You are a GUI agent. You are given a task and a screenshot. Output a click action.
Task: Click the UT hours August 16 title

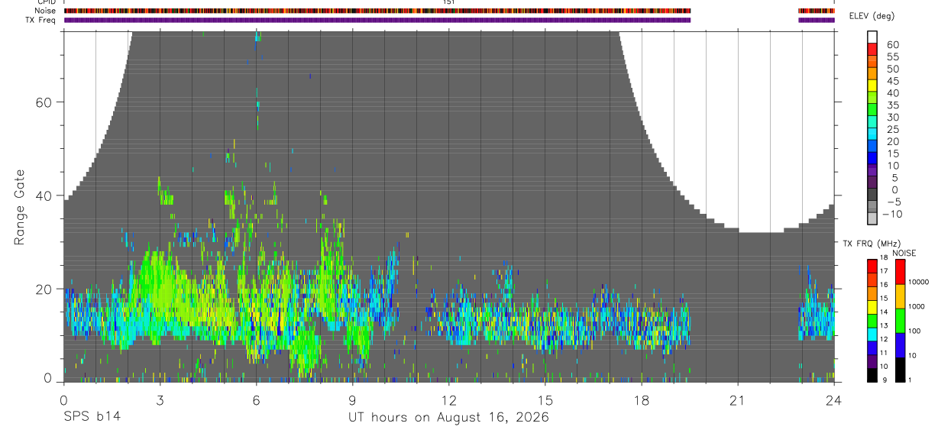449,417
